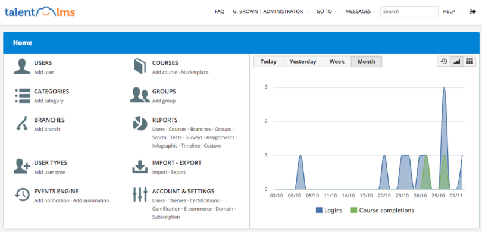
Task: Click the Add branch link
Action: coord(47,129)
